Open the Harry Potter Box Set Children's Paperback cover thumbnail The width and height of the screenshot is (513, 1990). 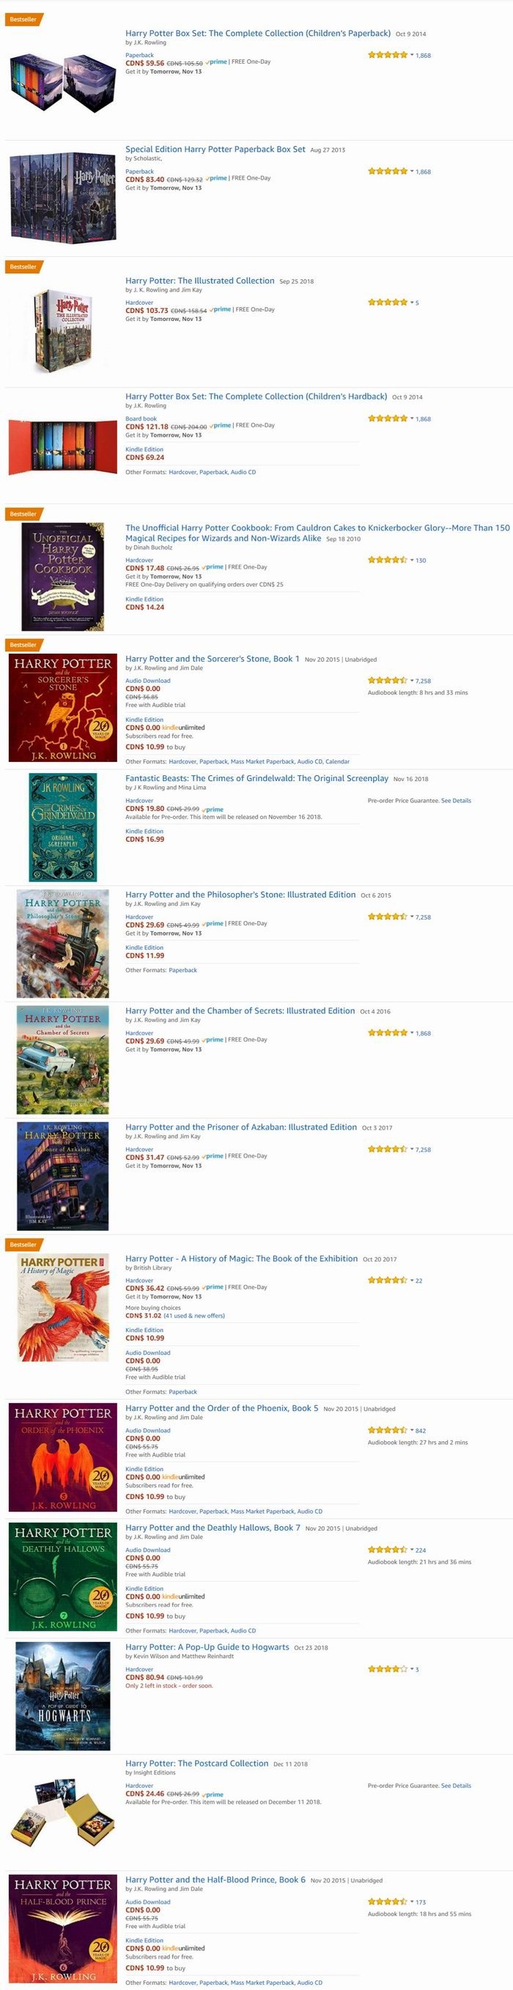tap(62, 83)
